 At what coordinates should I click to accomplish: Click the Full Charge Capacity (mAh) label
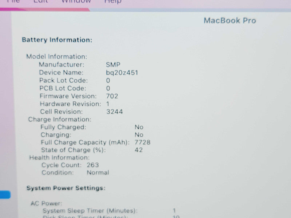tap(85, 142)
